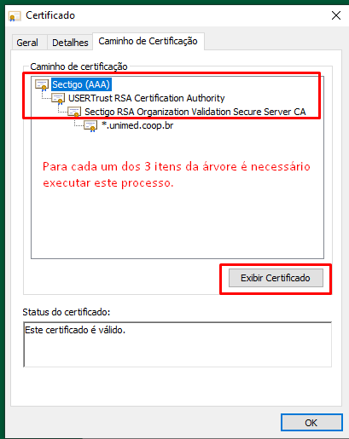The height and width of the screenshot is (439, 349).
Task: Close the Certificado dialog window
Action: coord(336,15)
